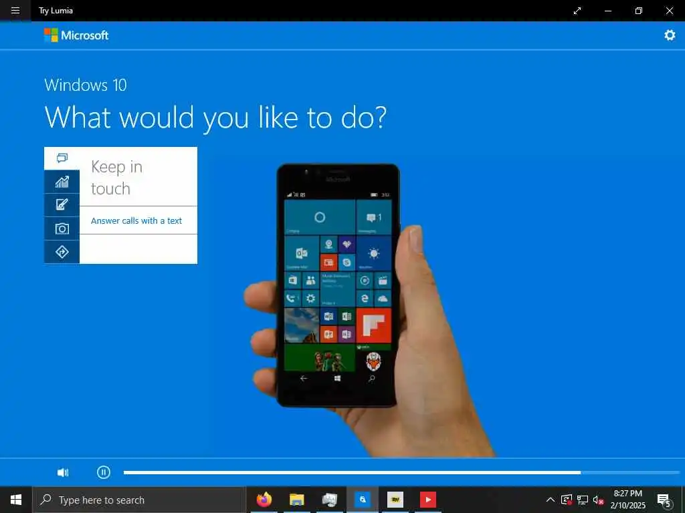This screenshot has height=513, width=685.
Task: Open the muted speaker tray icon
Action: [x=598, y=500]
